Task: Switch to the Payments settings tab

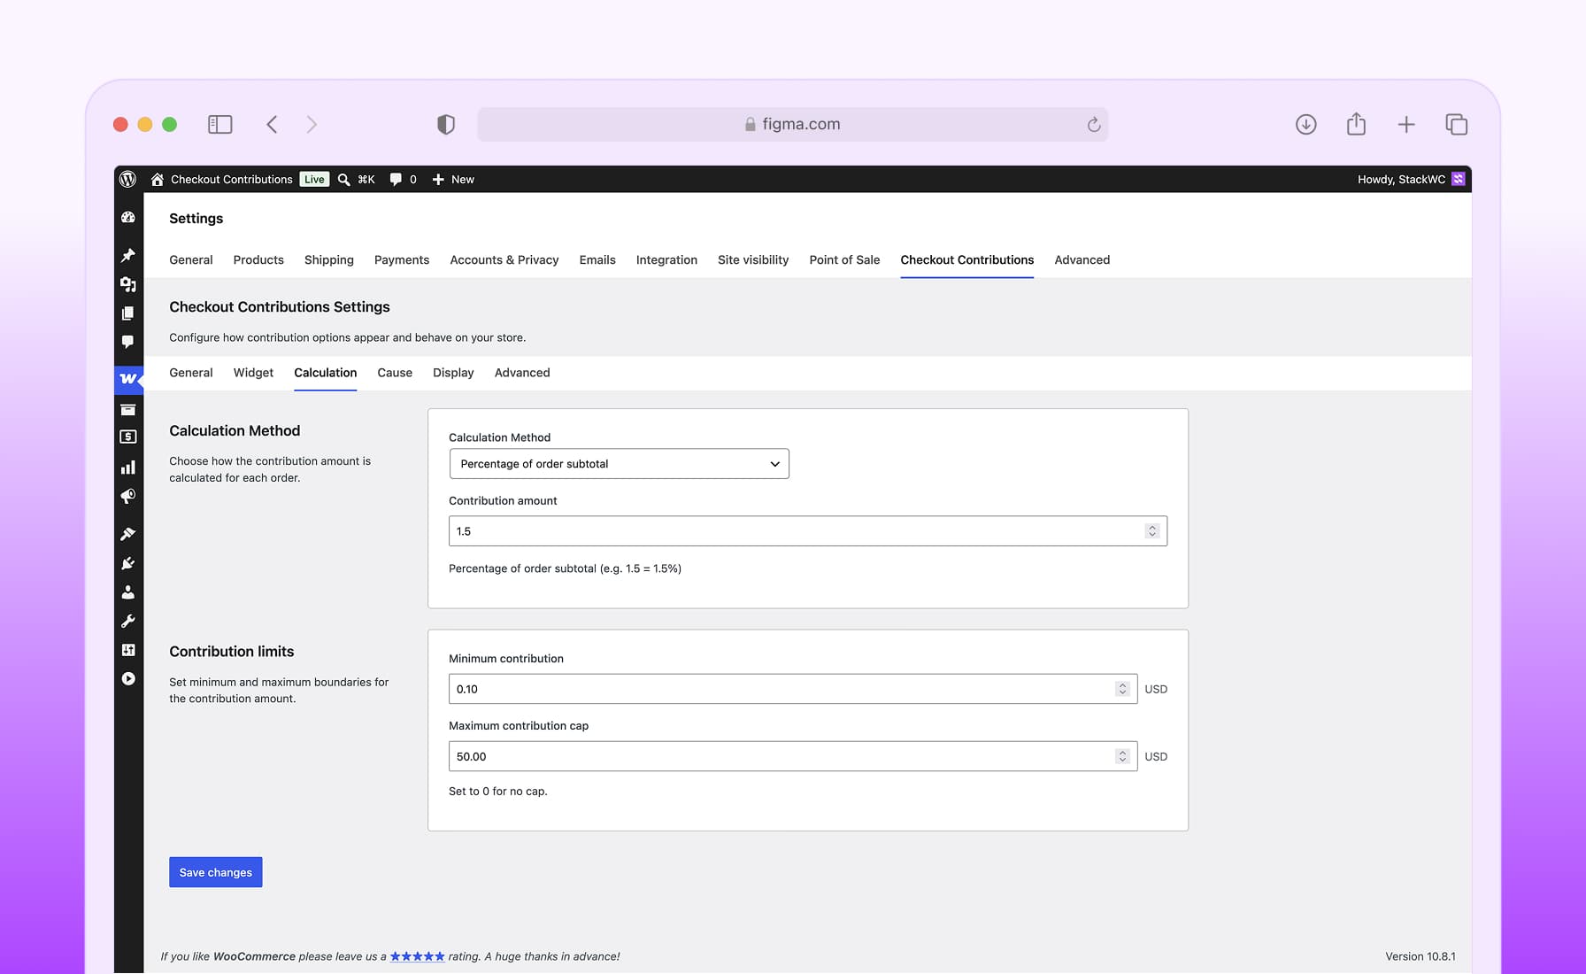Action: pos(402,260)
